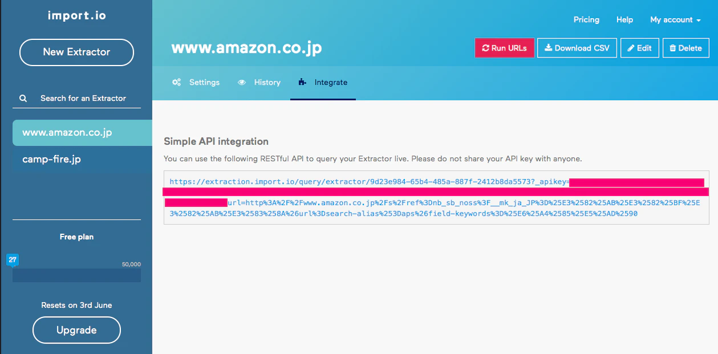Upgrade the Free plan
718x354 pixels.
76,330
